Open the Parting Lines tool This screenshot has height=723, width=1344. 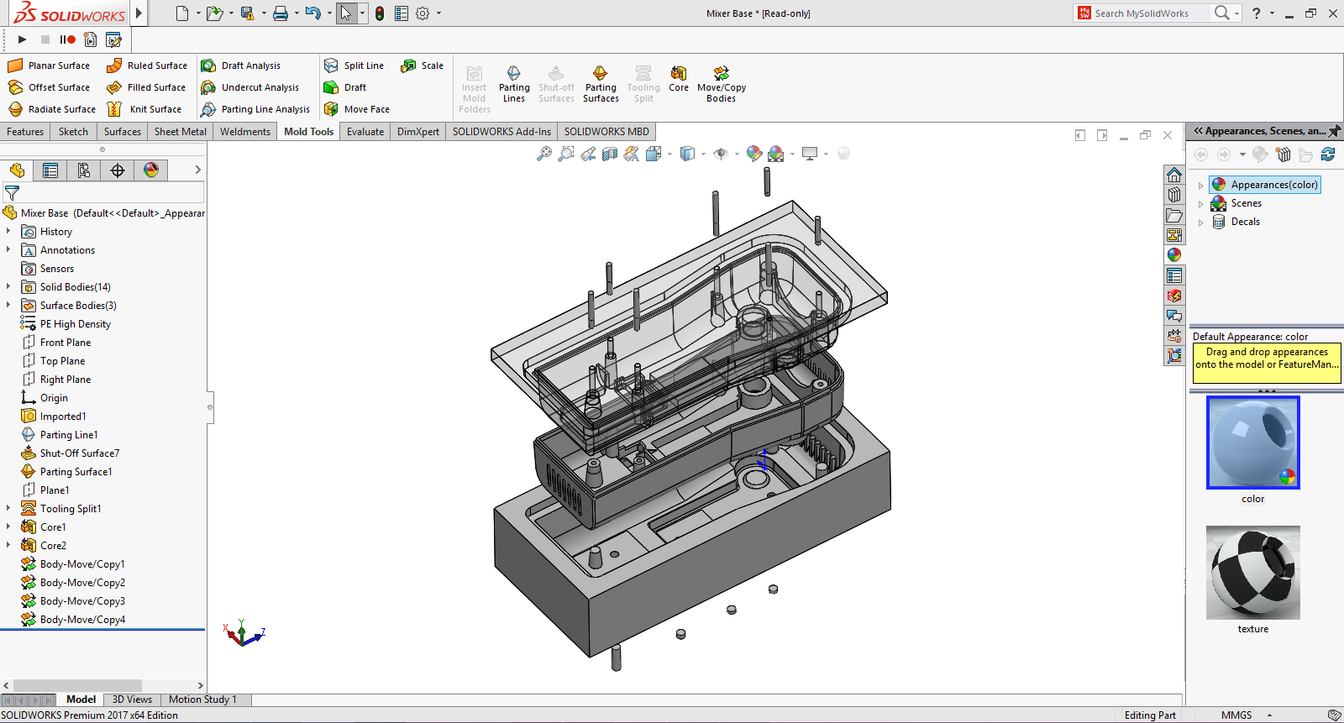[x=514, y=84]
